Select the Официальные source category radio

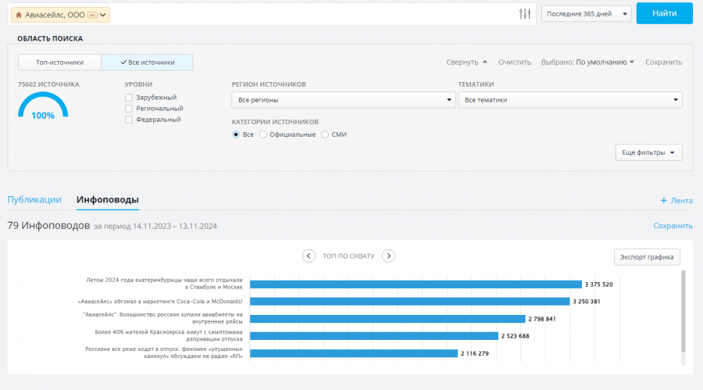pos(263,134)
